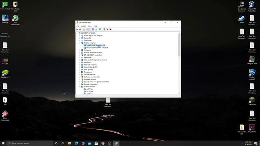Open Oracle VM VirtualBox desktop shortcut
This screenshot has height=146, width=260.
(x=252, y=6)
